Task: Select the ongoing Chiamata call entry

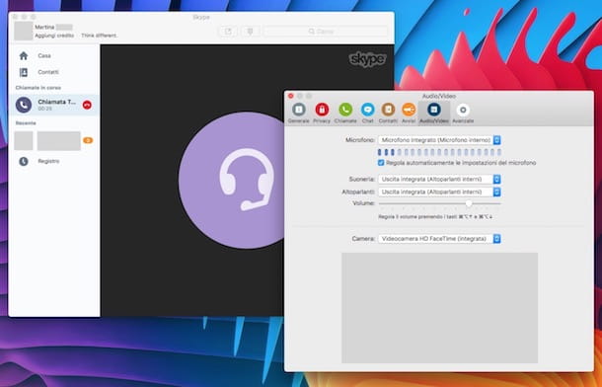Action: 53,105
